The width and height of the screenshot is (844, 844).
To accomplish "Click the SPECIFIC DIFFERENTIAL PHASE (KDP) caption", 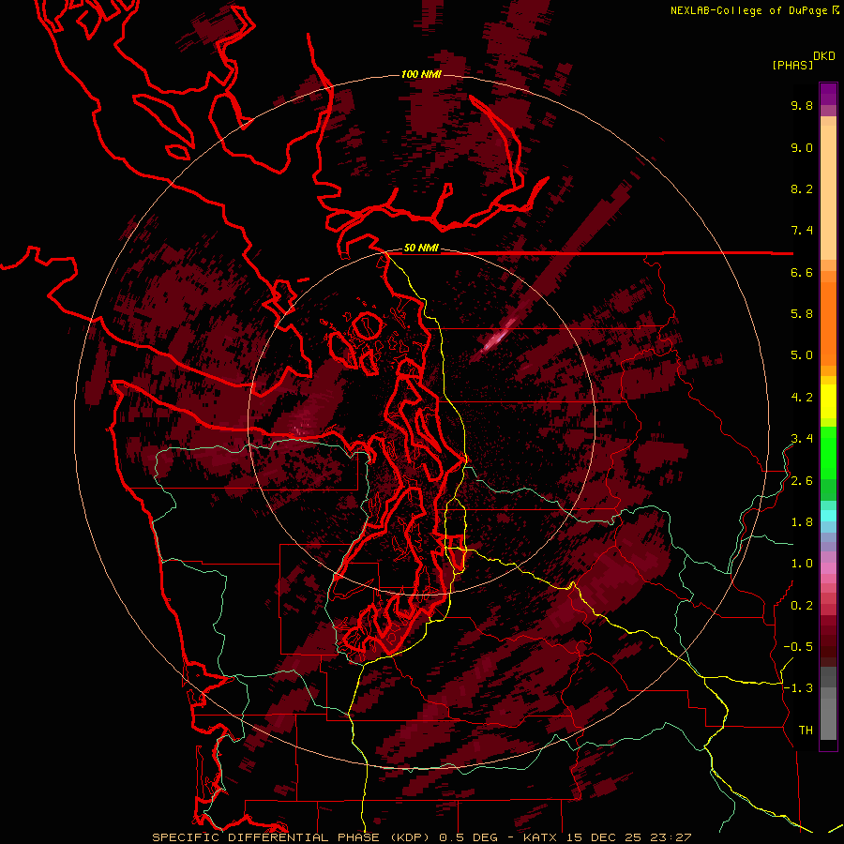I will (292, 837).
